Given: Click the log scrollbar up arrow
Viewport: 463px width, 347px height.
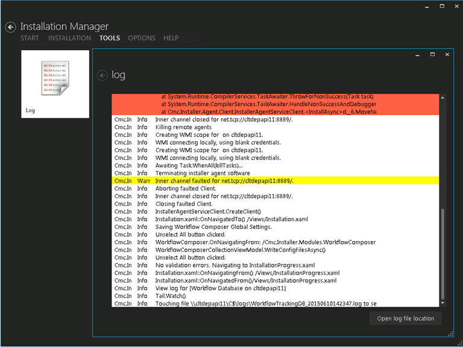Looking at the screenshot, I should click(442, 98).
